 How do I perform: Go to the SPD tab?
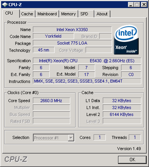(86, 14)
